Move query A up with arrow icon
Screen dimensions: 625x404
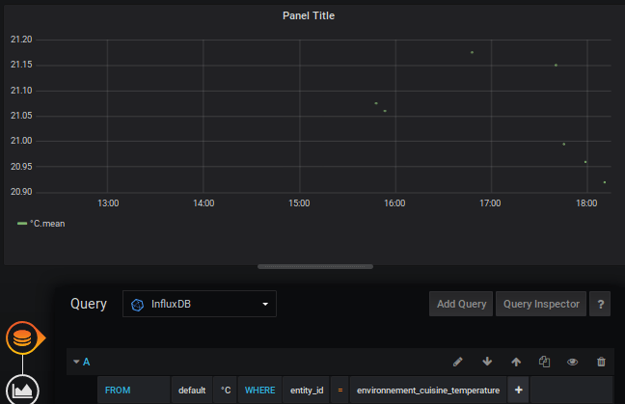(516, 362)
